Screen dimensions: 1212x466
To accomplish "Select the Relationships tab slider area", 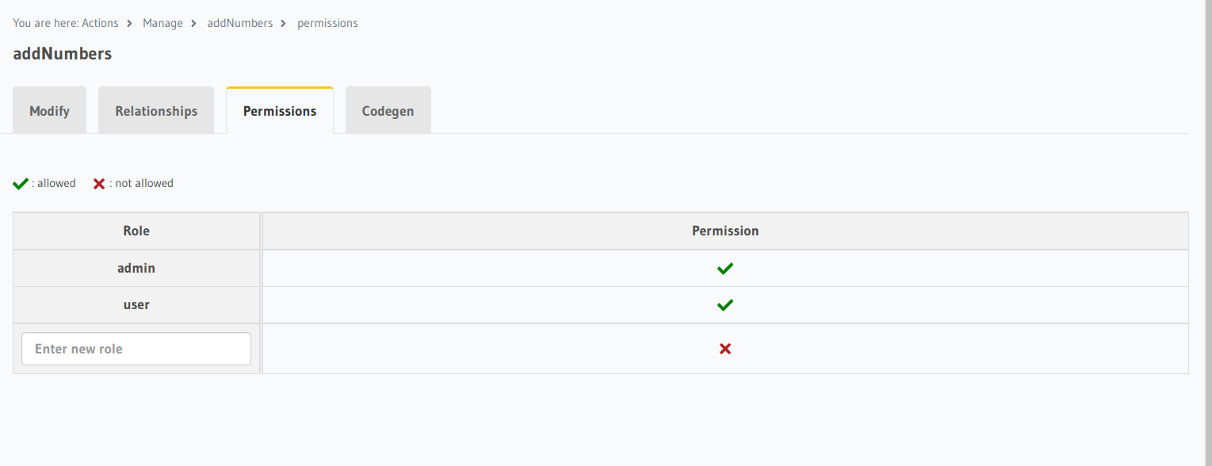I will click(x=155, y=110).
